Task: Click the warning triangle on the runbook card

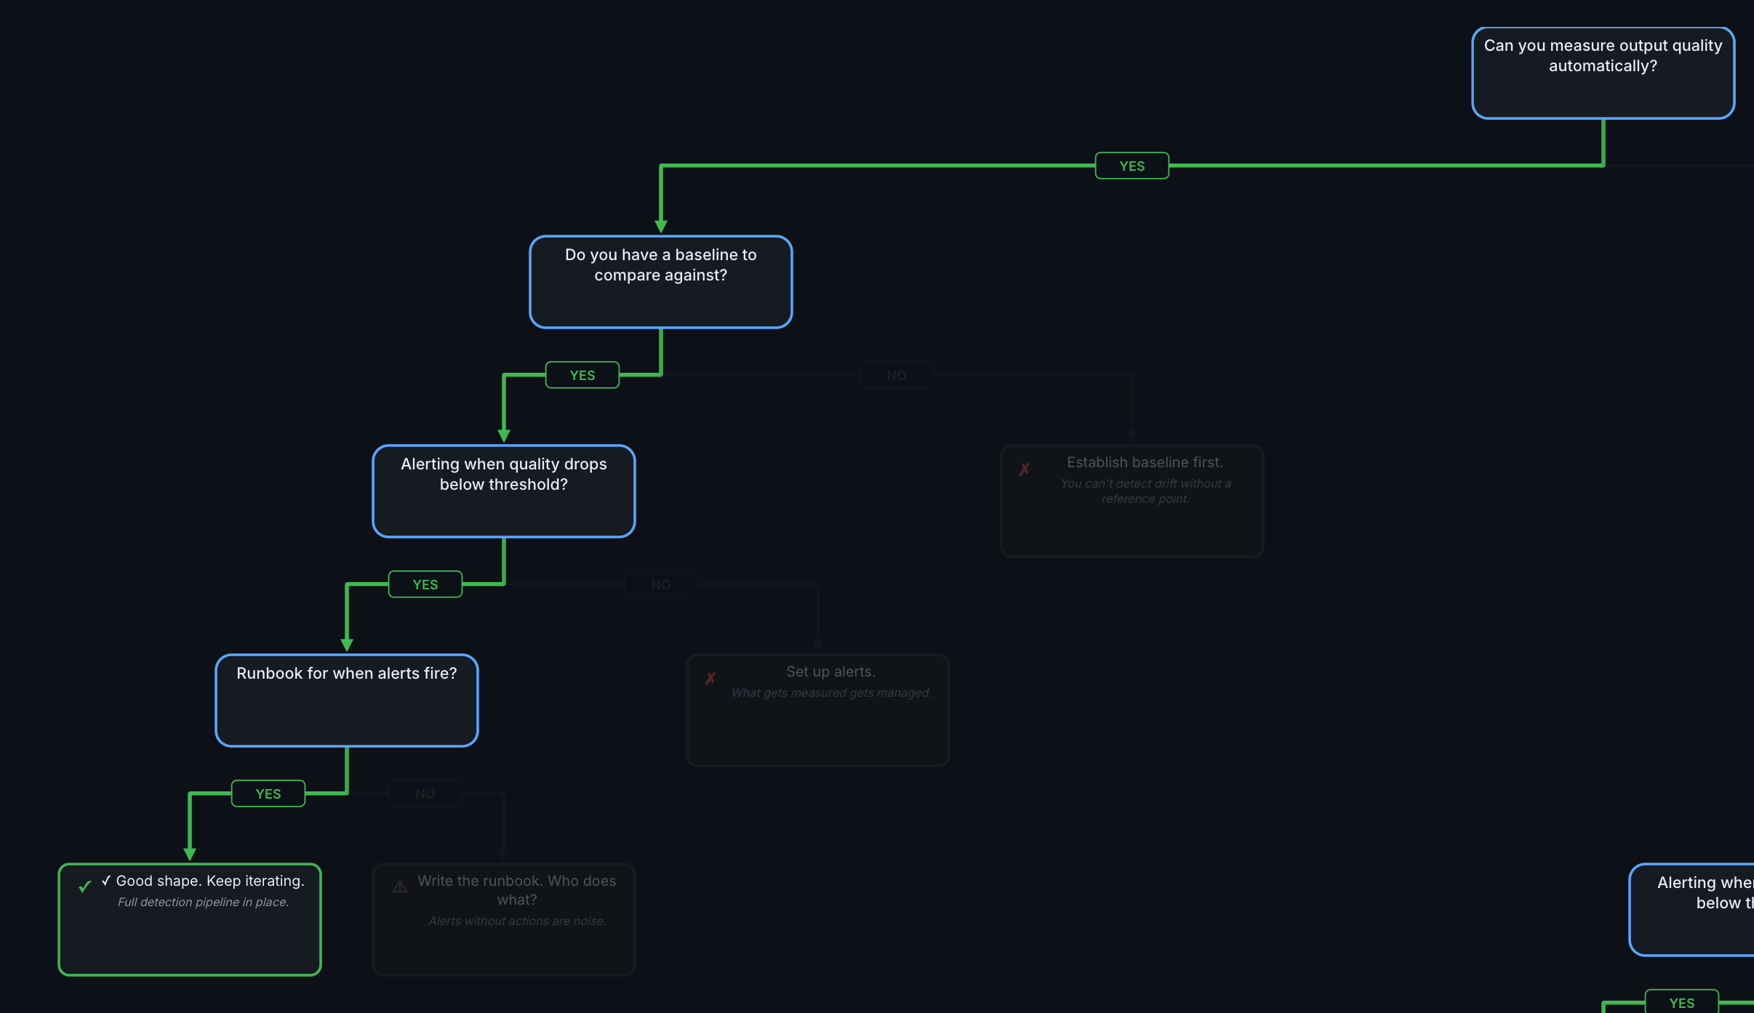Action: click(x=399, y=887)
